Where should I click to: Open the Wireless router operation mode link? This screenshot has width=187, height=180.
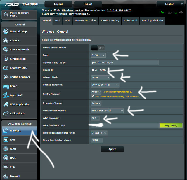pos(73,11)
